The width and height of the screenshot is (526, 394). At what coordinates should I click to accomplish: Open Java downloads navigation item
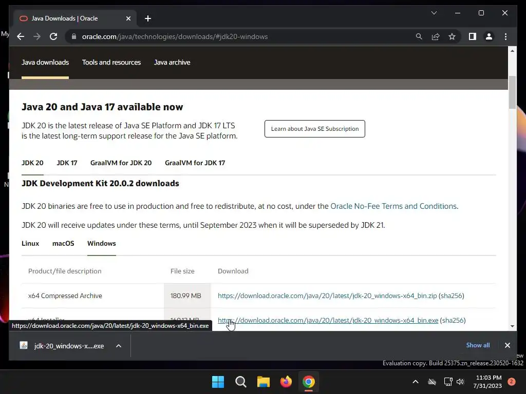pyautogui.click(x=45, y=62)
